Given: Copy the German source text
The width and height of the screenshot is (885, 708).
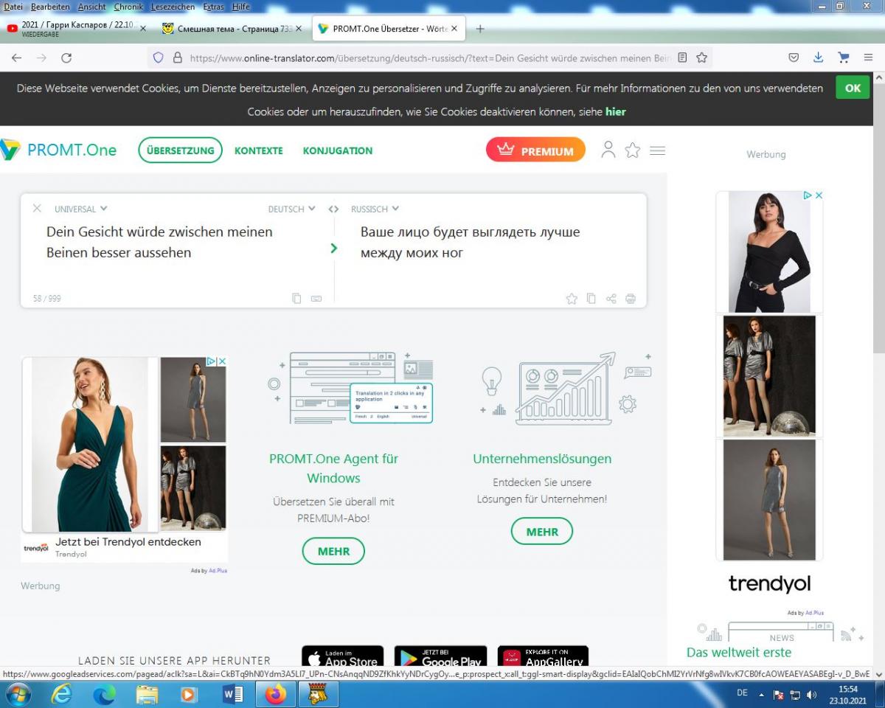Looking at the screenshot, I should coord(296,299).
